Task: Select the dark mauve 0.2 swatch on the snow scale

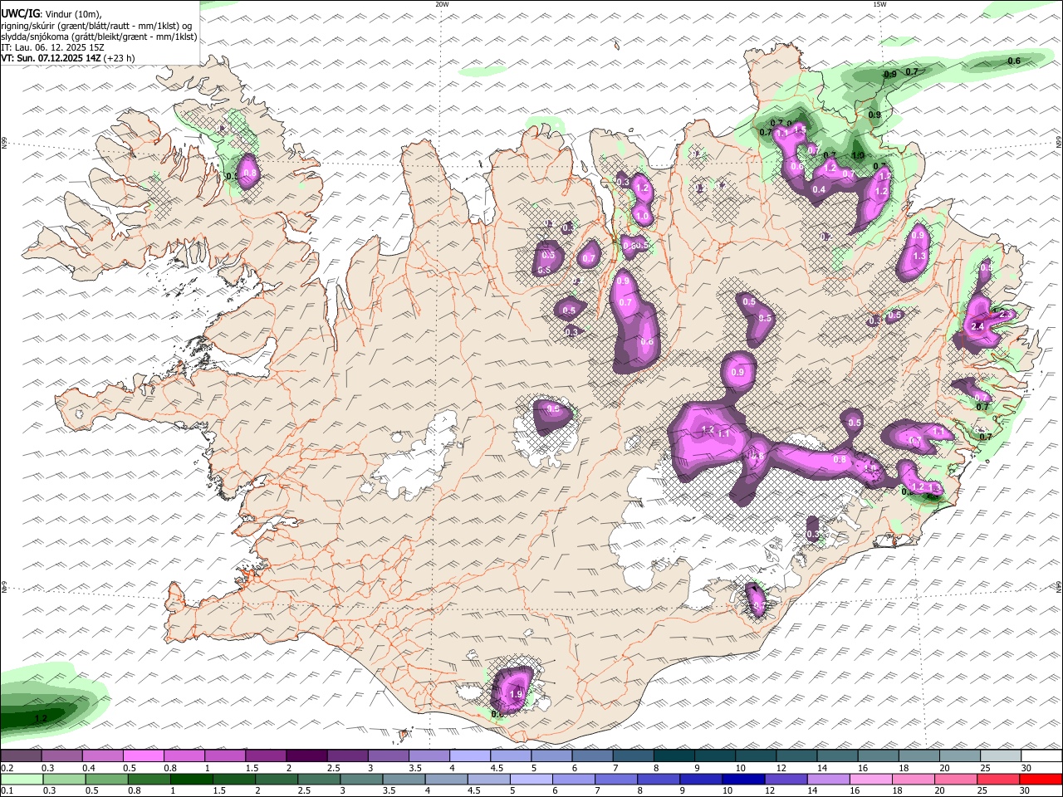Action: coord(21,756)
